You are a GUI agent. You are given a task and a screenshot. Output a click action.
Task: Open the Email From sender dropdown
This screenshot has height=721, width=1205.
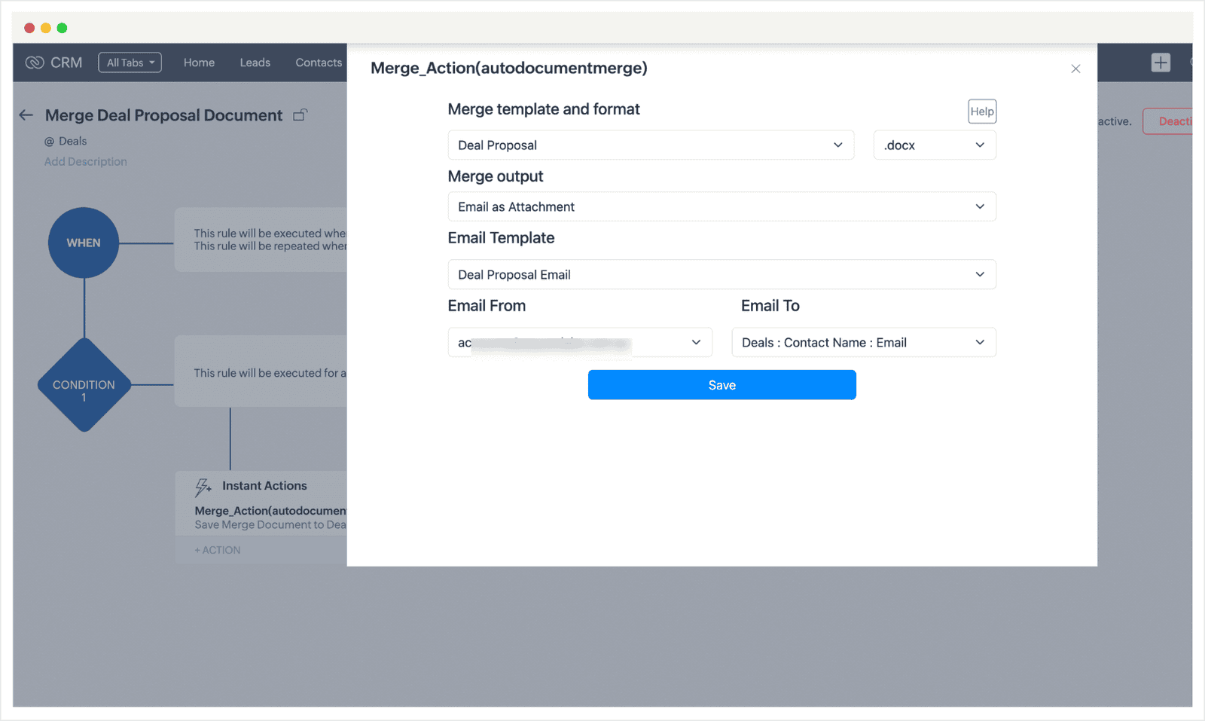click(x=580, y=342)
